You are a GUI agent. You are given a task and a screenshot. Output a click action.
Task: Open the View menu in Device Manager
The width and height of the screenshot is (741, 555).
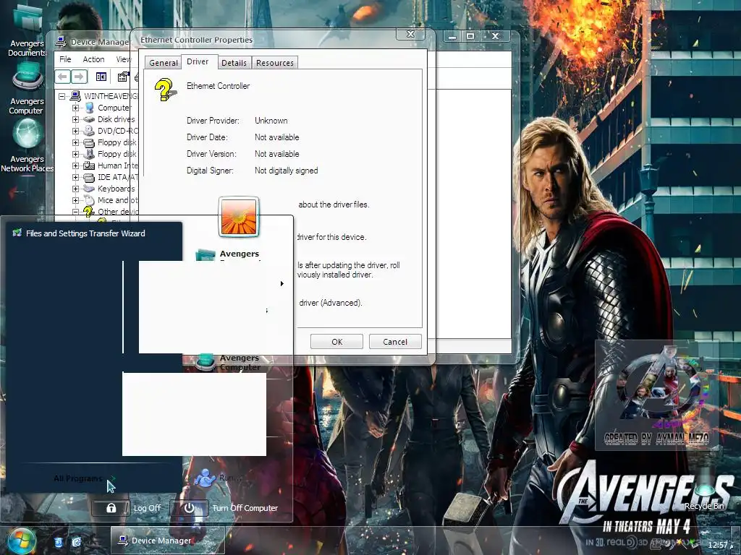tap(123, 59)
